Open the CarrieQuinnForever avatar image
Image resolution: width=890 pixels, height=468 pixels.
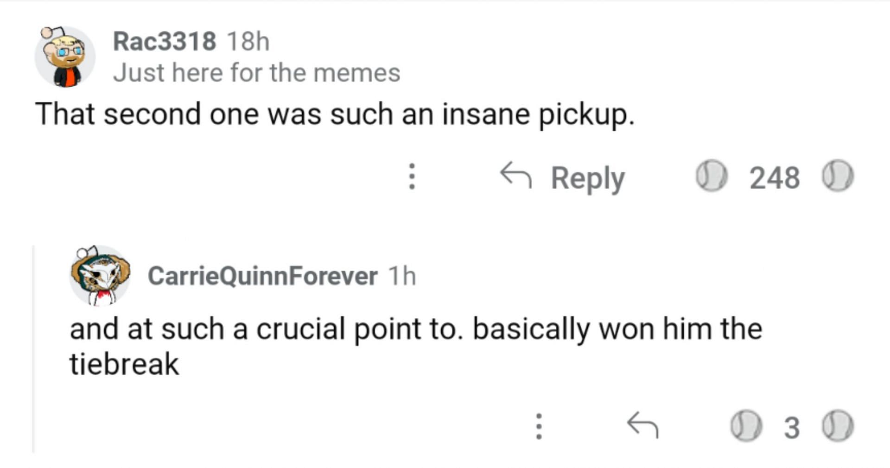click(x=100, y=276)
